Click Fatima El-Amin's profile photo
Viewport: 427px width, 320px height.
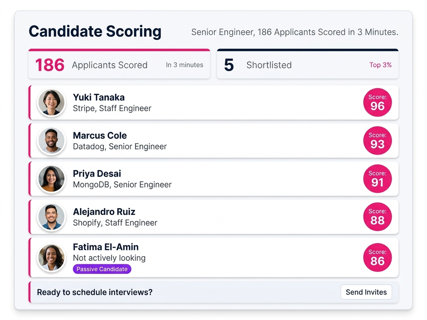(x=52, y=257)
